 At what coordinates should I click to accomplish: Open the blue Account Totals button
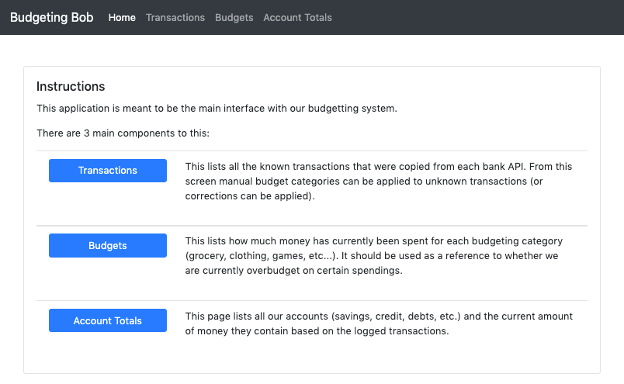coord(108,320)
